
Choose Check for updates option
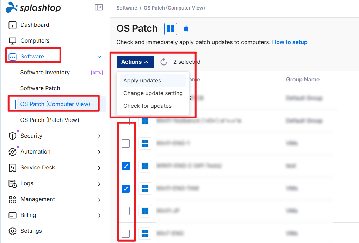pos(153,106)
